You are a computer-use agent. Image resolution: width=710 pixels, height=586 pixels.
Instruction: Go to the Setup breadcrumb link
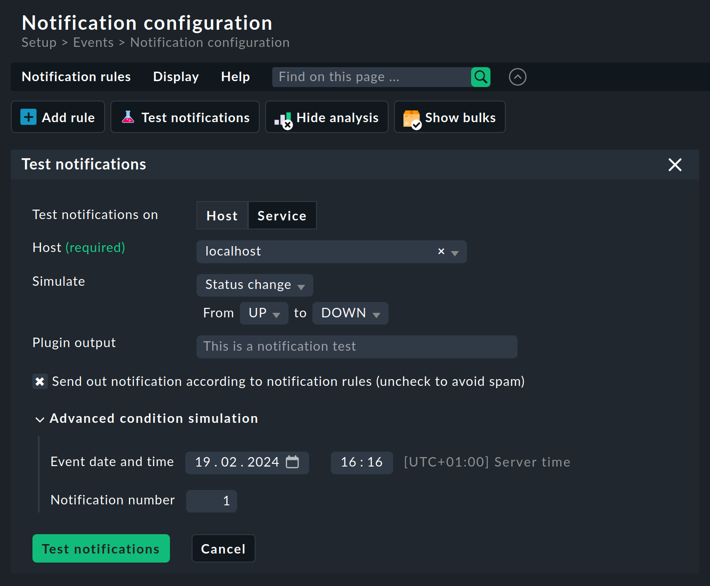coord(39,42)
